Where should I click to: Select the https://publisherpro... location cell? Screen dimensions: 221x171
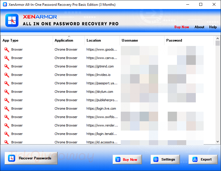[102, 100]
